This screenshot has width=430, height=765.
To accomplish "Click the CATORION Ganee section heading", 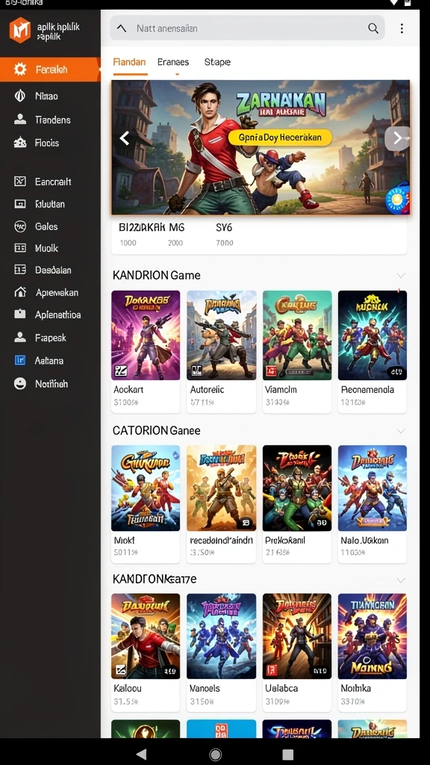I will 157,430.
